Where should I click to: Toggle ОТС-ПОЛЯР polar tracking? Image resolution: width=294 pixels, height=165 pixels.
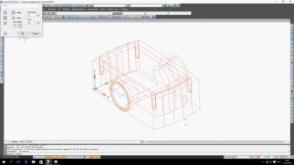[x=72, y=157]
